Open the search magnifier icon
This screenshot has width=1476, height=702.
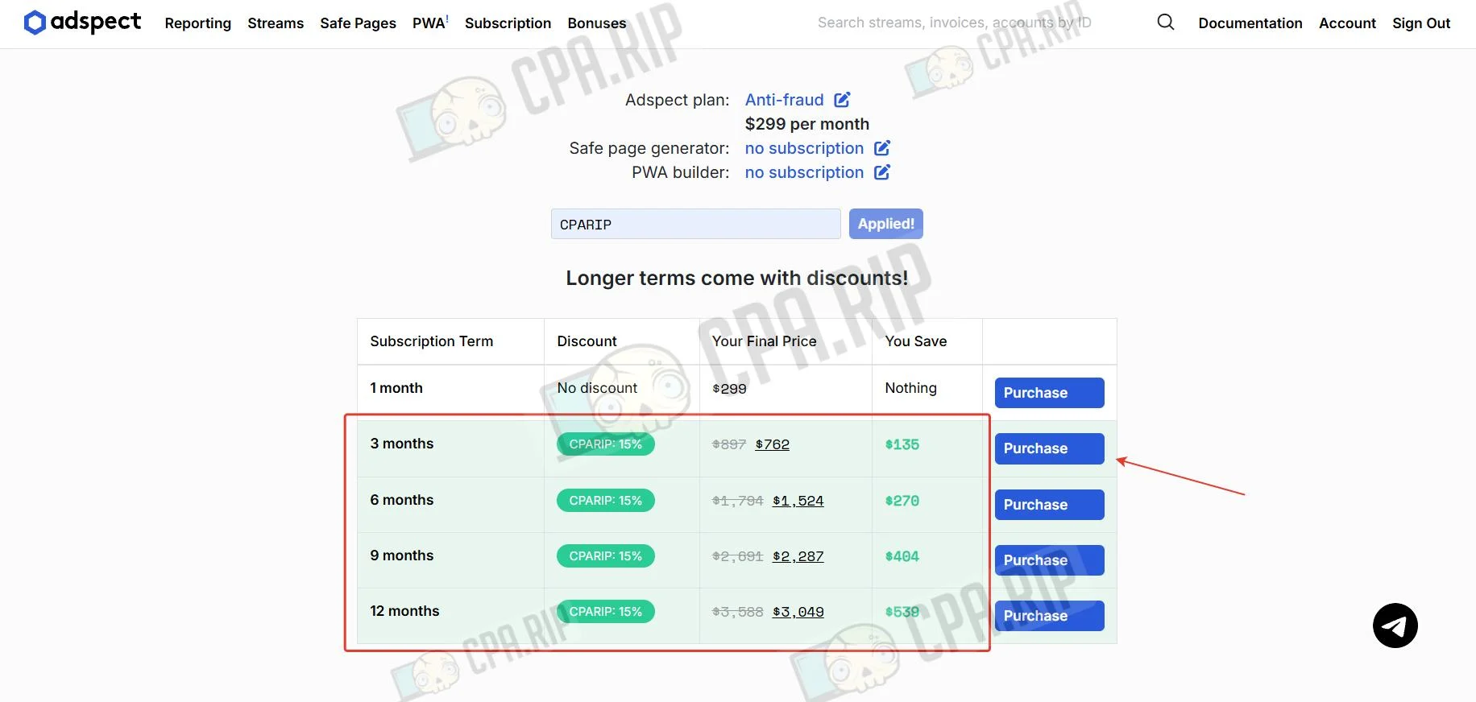tap(1165, 23)
